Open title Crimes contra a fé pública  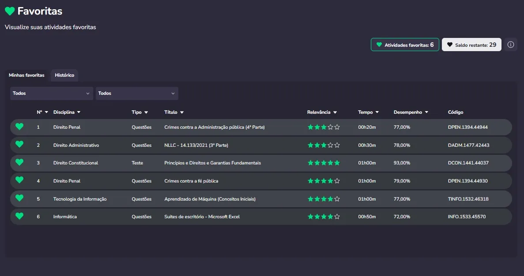[191, 181]
